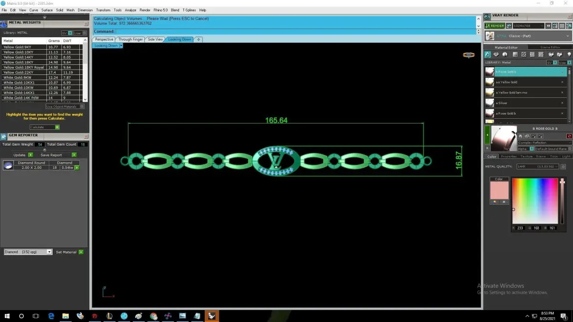Toggle the GV library switch in VRay Render
The height and width of the screenshot is (322, 573).
click(552, 62)
